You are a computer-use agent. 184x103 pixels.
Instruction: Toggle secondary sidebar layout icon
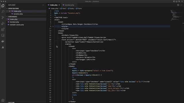point(179,1)
